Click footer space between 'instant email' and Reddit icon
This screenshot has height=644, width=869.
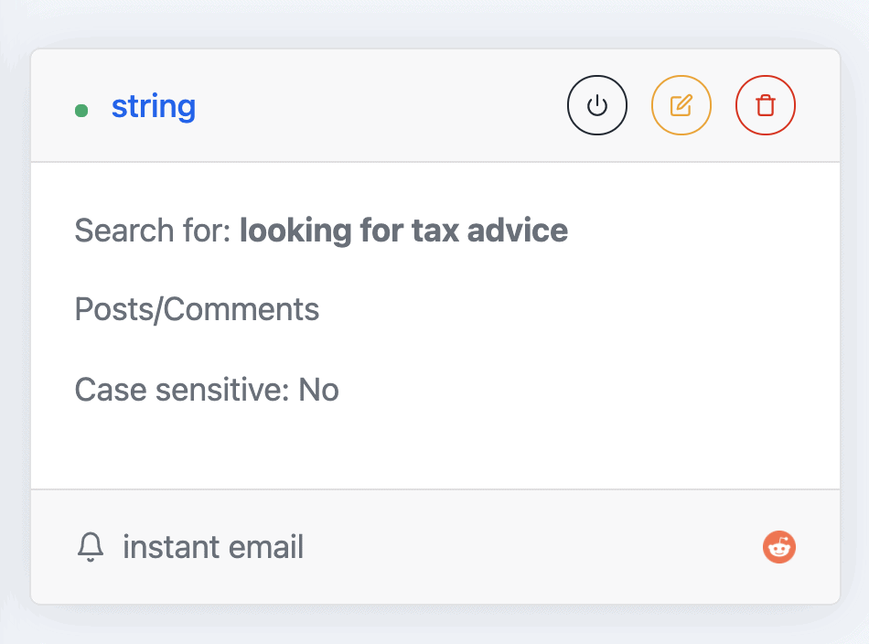pyautogui.click(x=532, y=547)
